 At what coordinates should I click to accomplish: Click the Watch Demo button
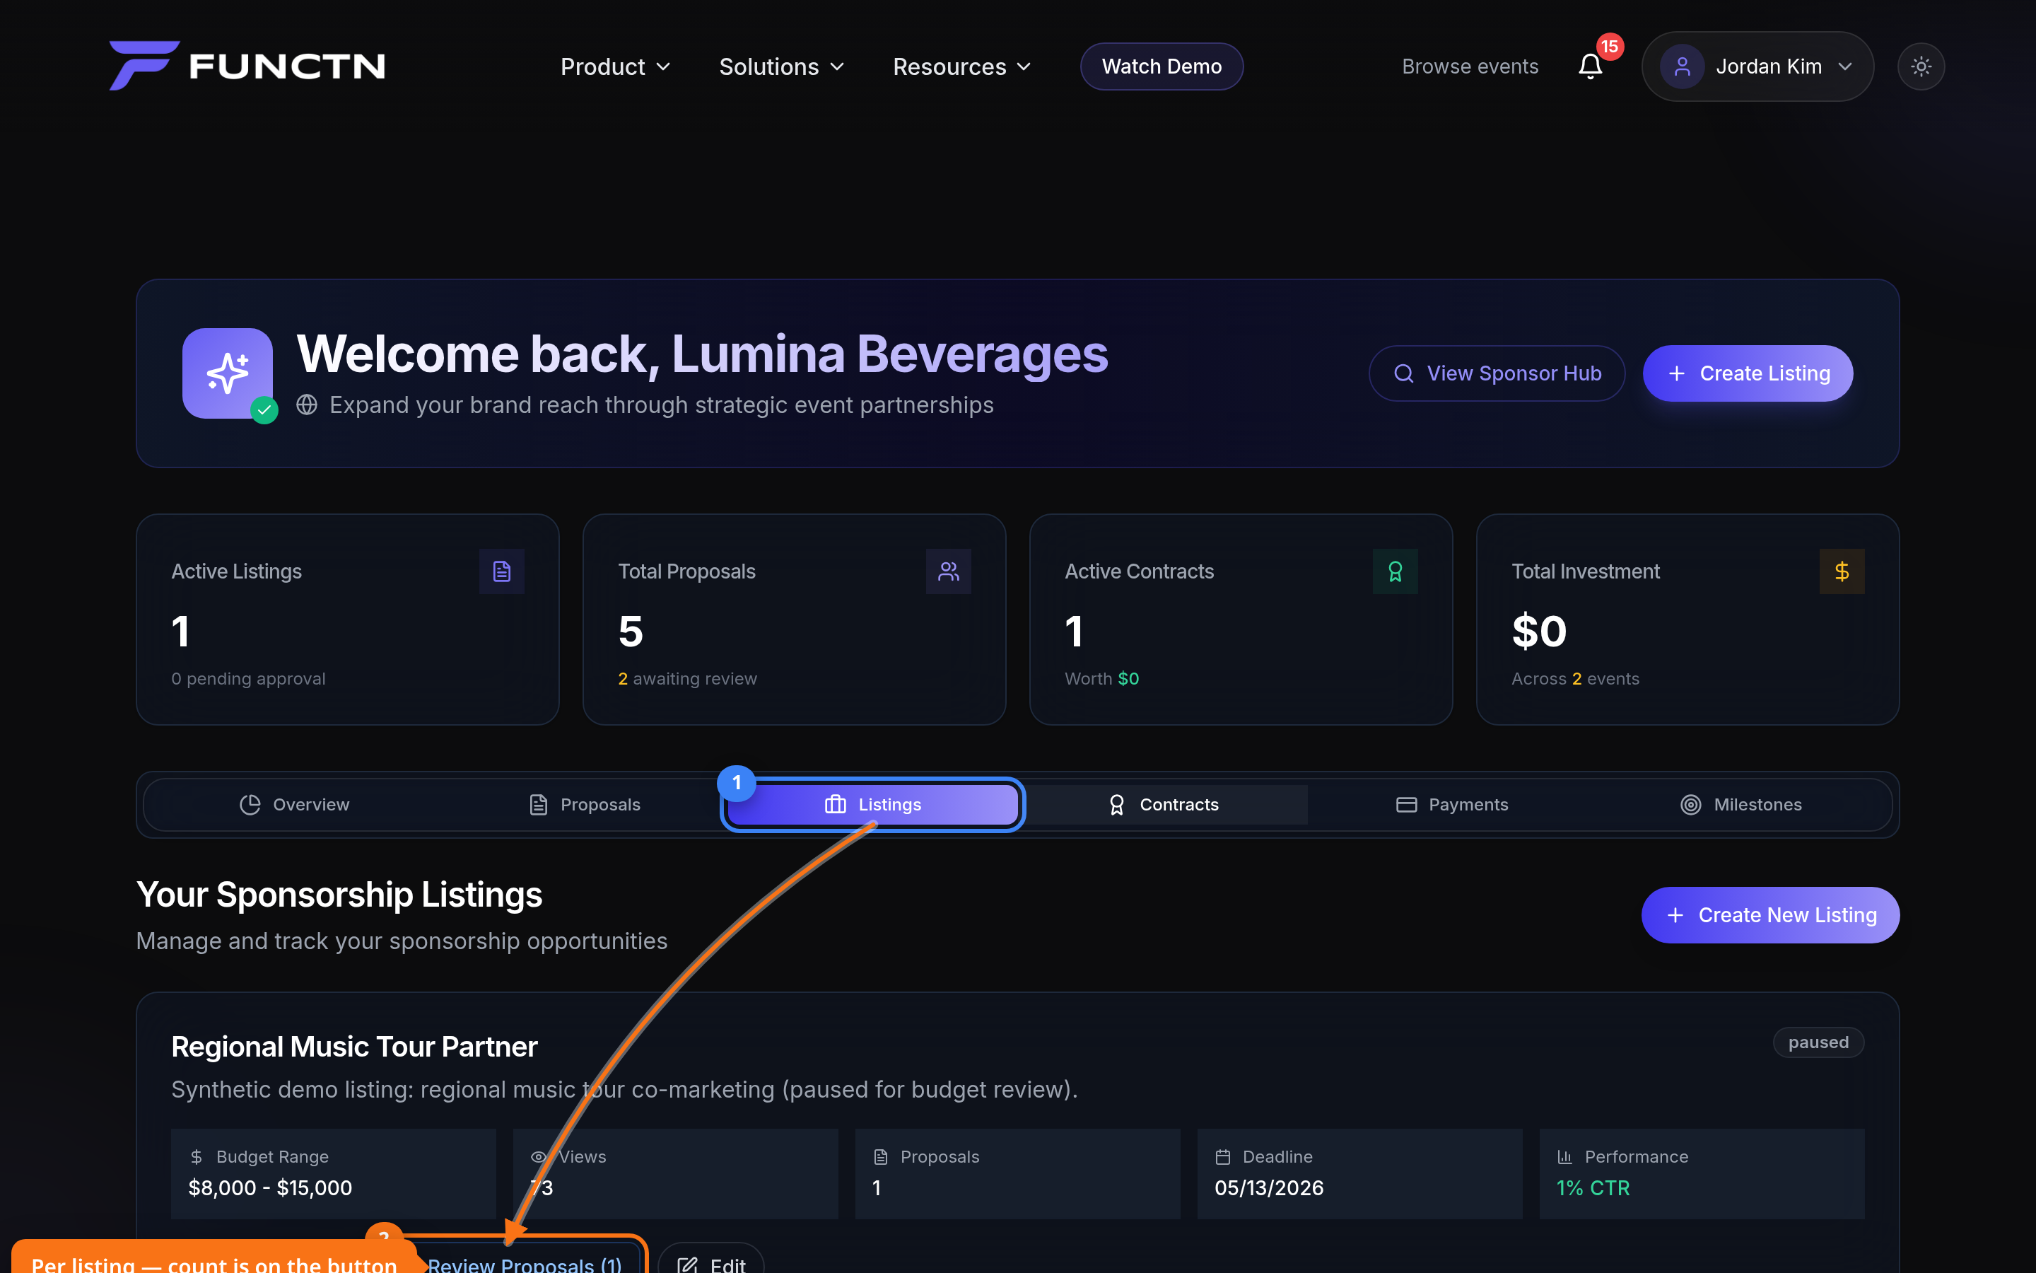(1161, 66)
